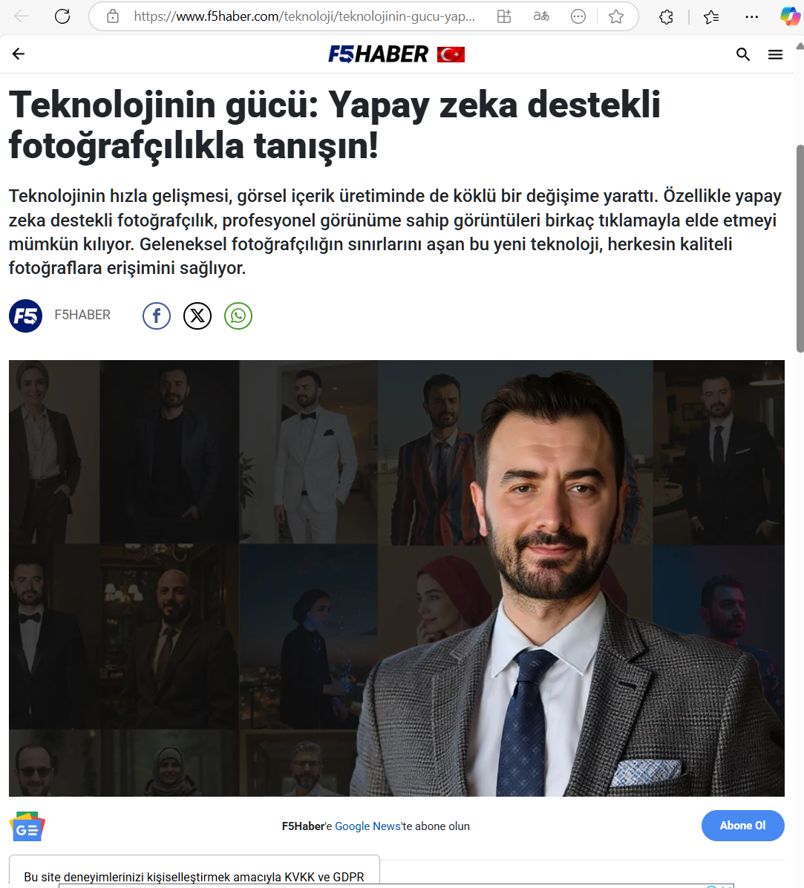Go back using the F5Haber header arrow
The image size is (804, 888).
click(19, 53)
